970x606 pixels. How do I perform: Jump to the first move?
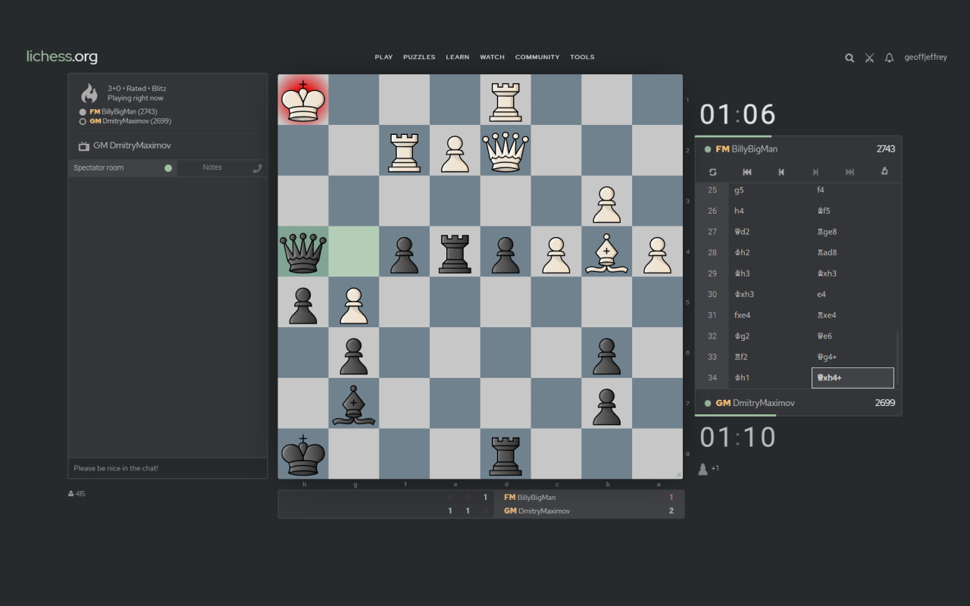(x=746, y=172)
